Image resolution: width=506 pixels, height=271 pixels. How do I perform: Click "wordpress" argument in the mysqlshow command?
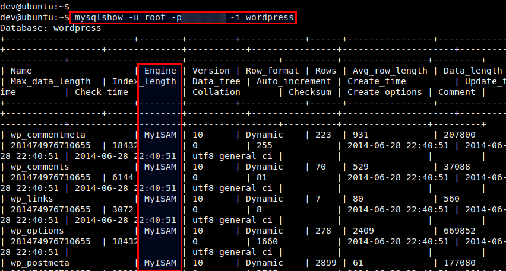point(270,17)
